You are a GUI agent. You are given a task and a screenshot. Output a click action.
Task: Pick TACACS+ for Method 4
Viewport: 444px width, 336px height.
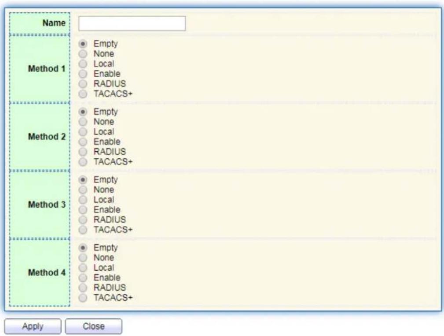(x=83, y=298)
